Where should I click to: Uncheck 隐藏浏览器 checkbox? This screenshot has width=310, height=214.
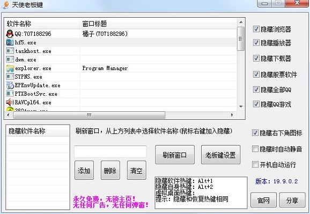256,29
